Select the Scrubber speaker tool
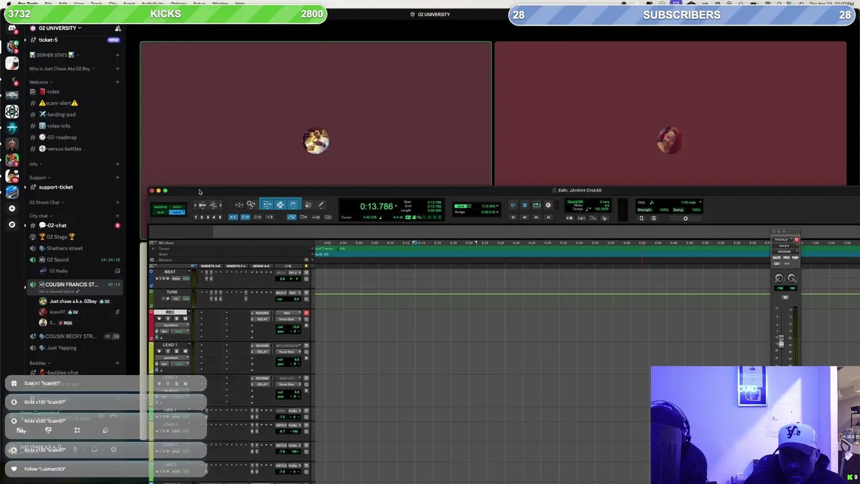Image resolution: width=860 pixels, height=484 pixels. coord(308,205)
